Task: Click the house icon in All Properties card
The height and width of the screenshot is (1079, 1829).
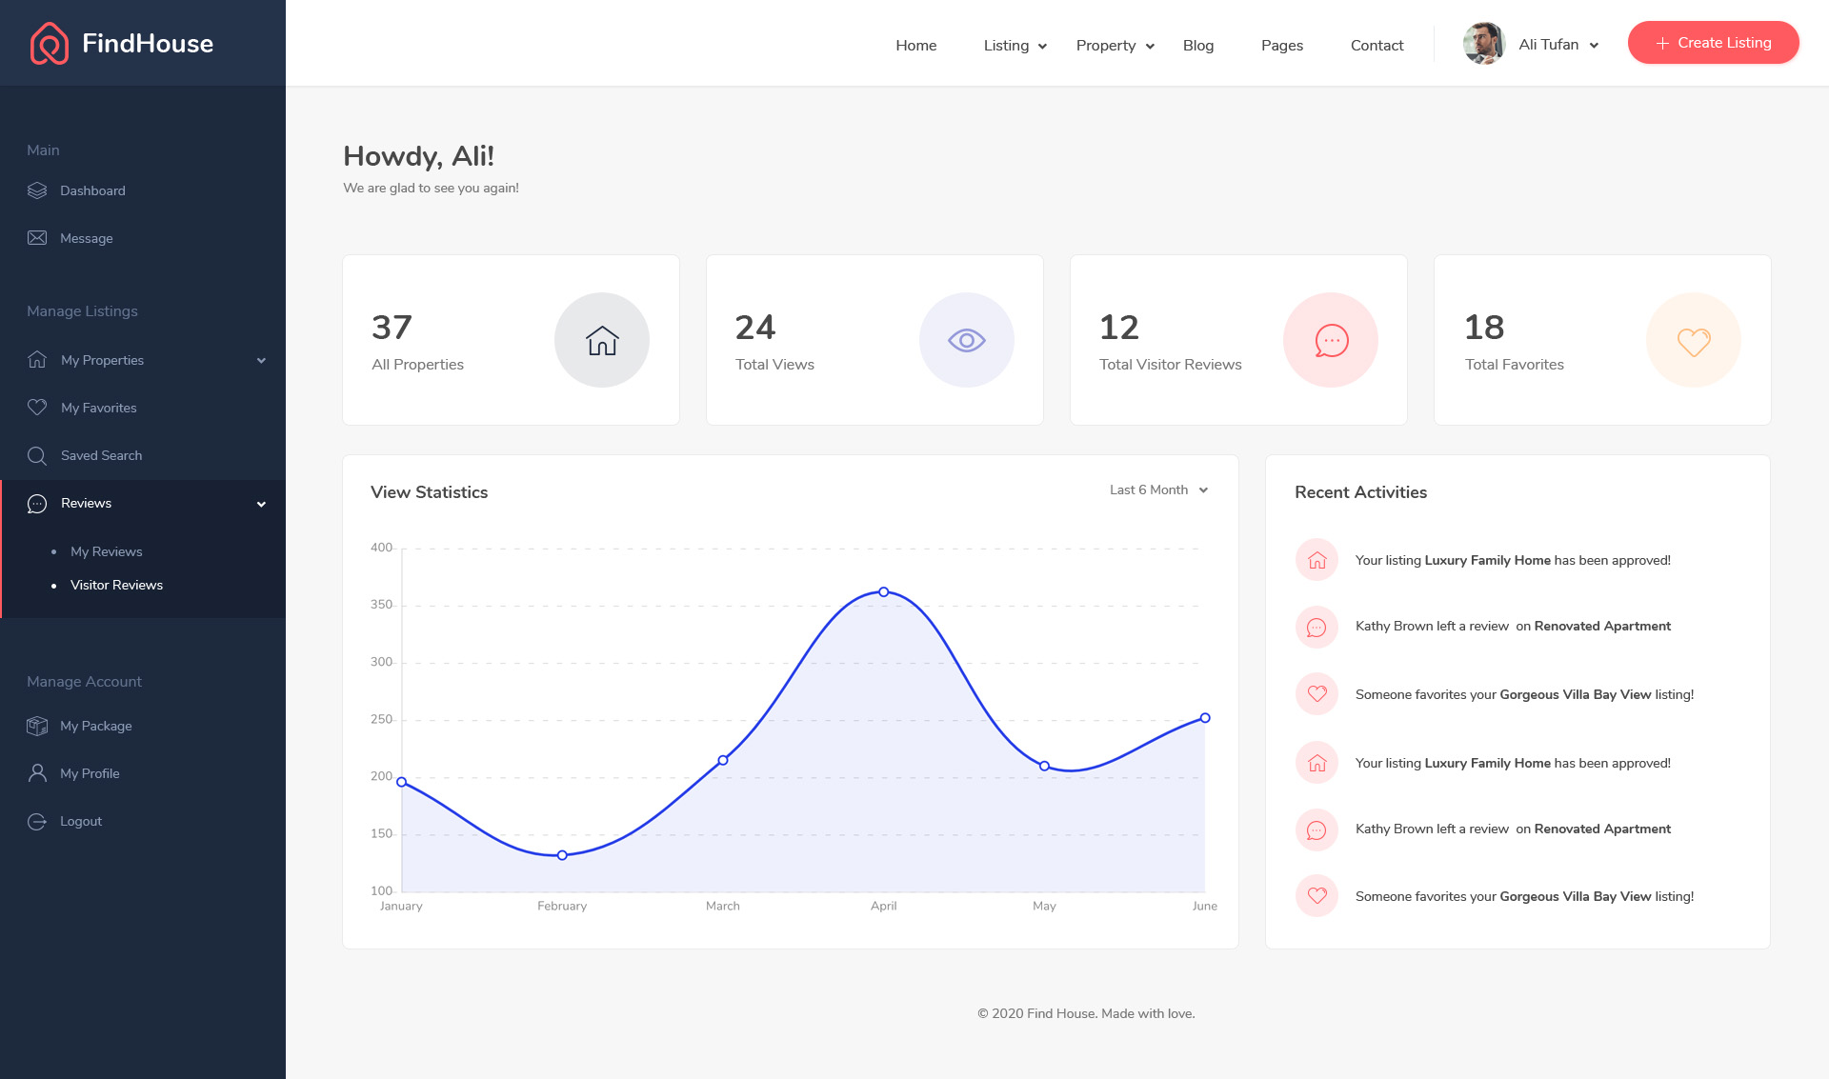Action: (x=602, y=340)
